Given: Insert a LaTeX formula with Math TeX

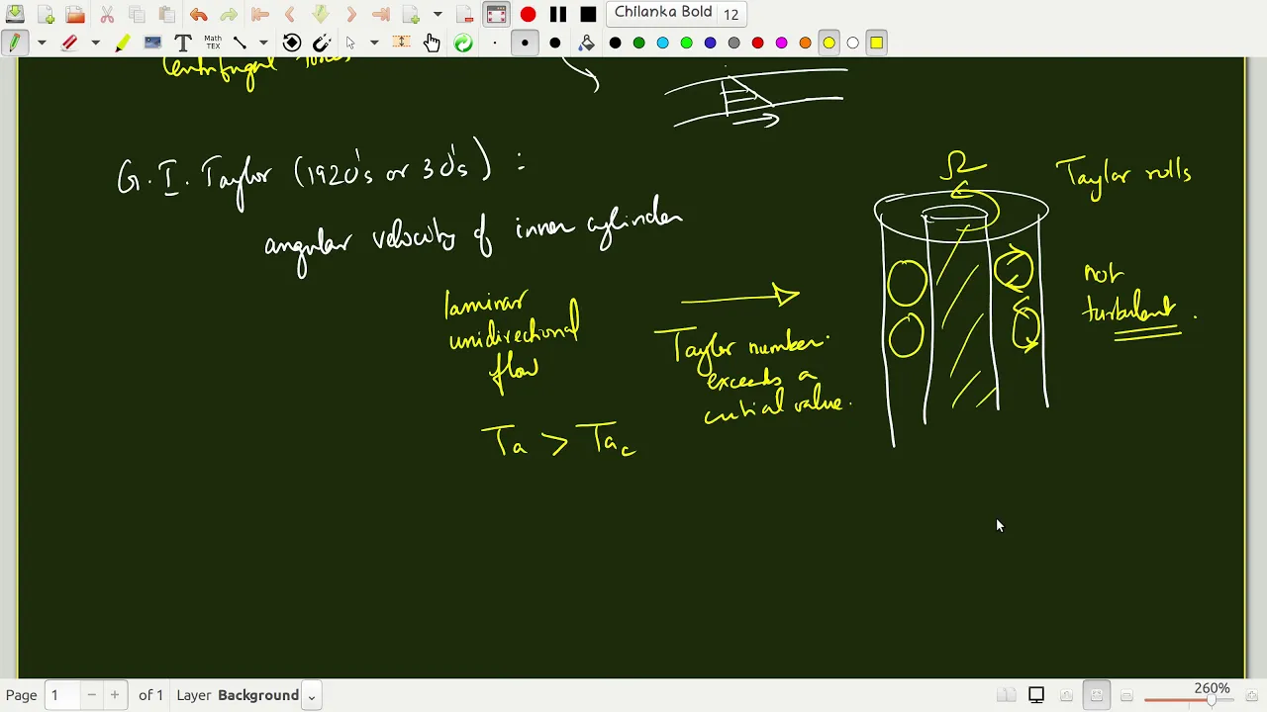Looking at the screenshot, I should (x=213, y=43).
